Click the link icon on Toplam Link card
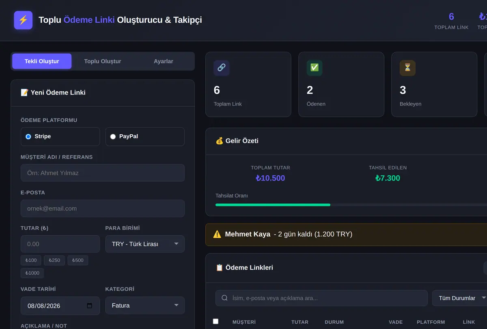 click(222, 68)
